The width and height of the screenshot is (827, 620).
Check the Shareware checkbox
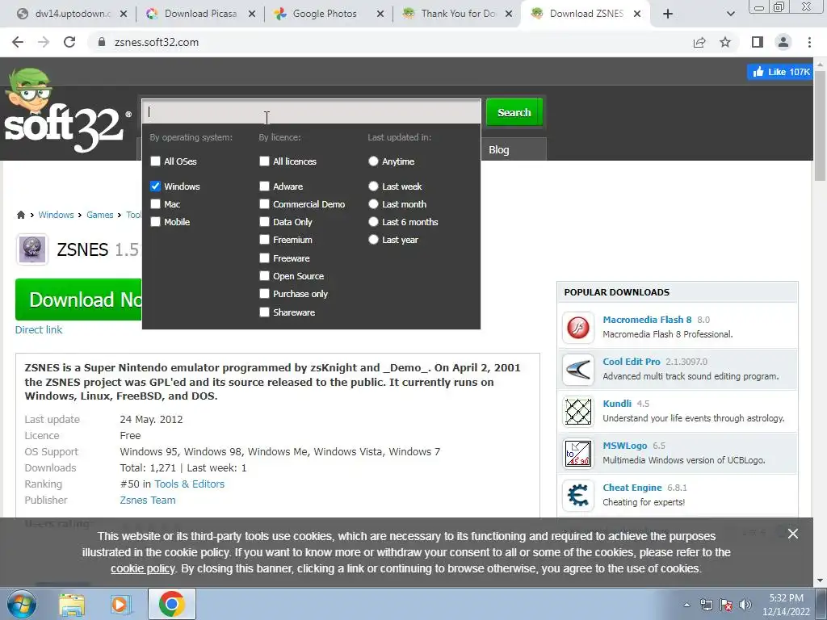pos(264,312)
